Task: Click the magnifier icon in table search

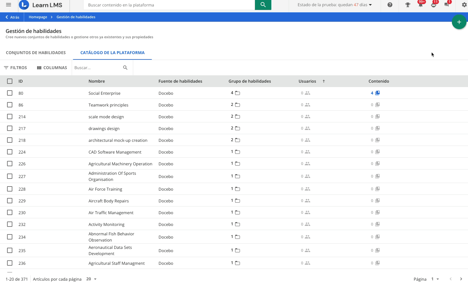Action: point(125,68)
